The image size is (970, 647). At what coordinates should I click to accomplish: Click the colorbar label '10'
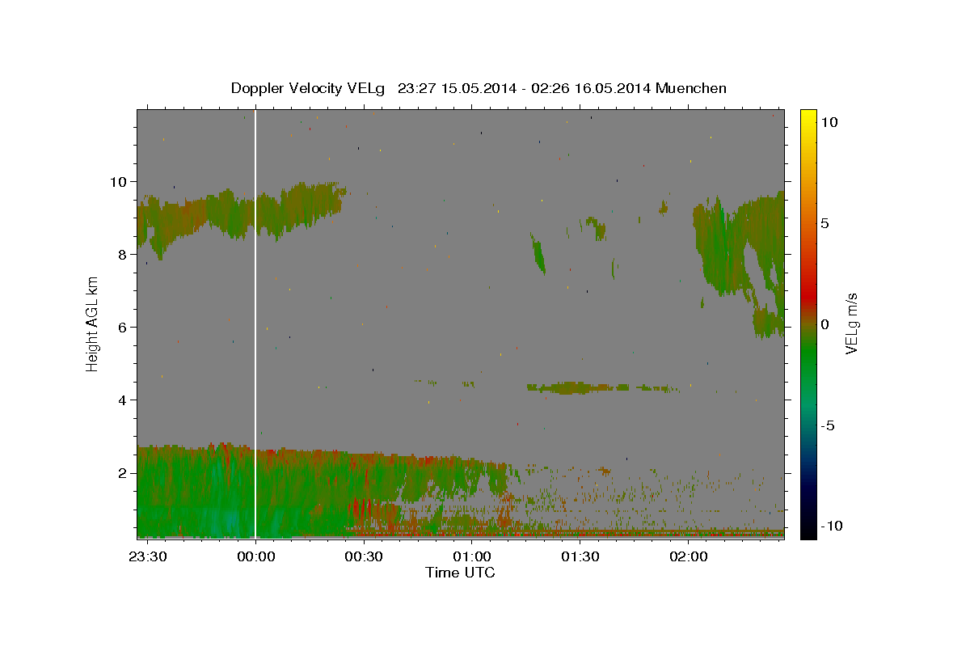[829, 122]
